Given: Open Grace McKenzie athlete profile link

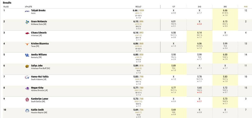Looking at the screenshot, I should tap(39, 21).
